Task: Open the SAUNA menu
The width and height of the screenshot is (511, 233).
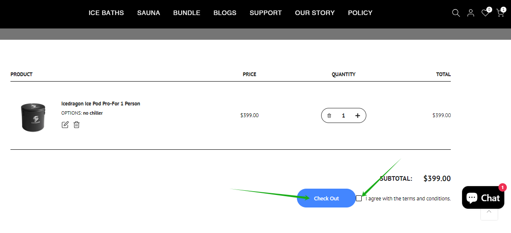Action: coord(148,13)
